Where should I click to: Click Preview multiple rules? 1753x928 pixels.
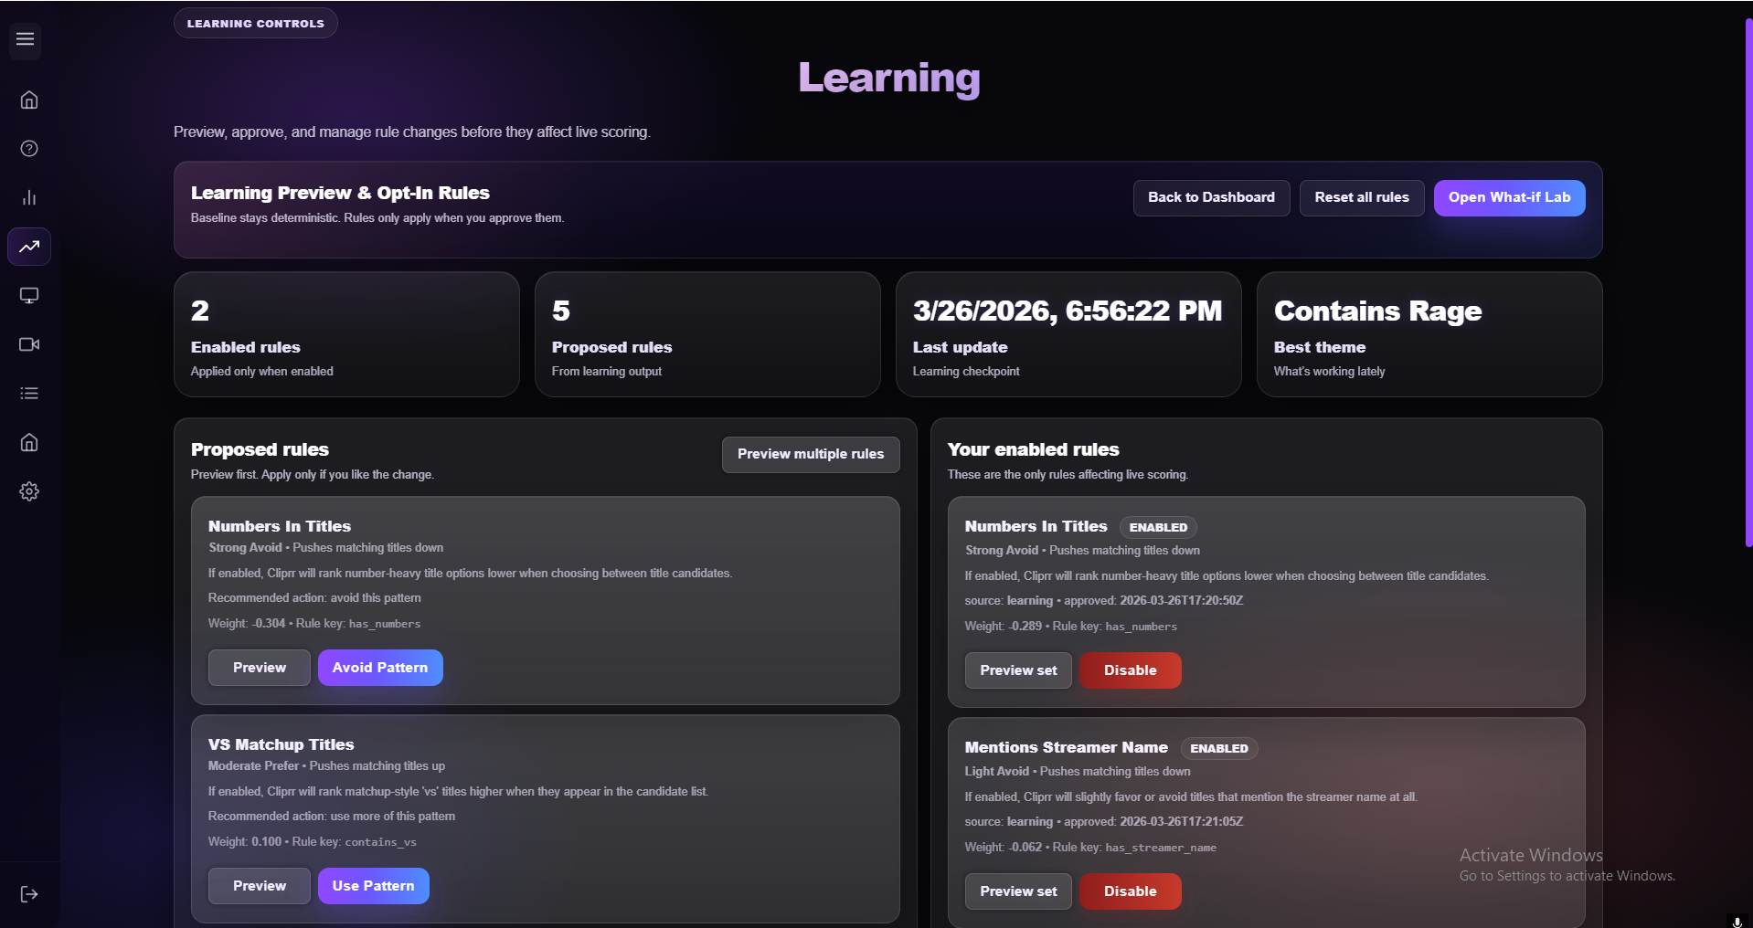(810, 454)
